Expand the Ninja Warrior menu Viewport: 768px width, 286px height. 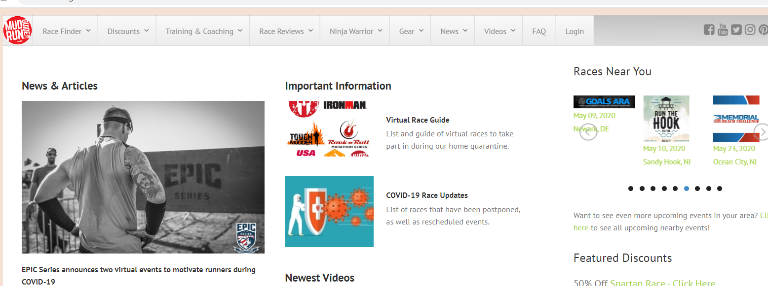[x=356, y=31]
